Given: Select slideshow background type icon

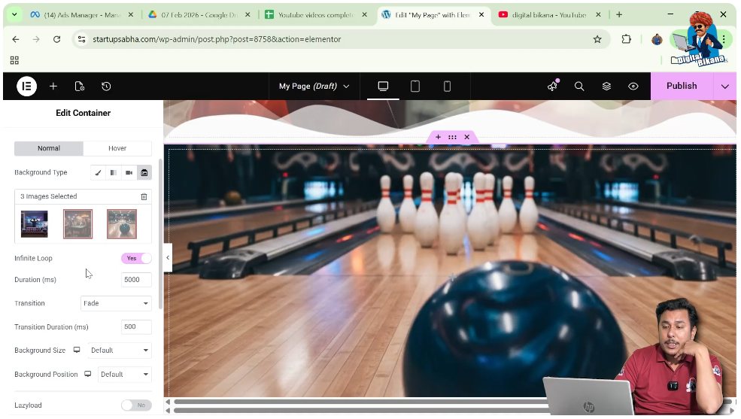Looking at the screenshot, I should click(144, 173).
